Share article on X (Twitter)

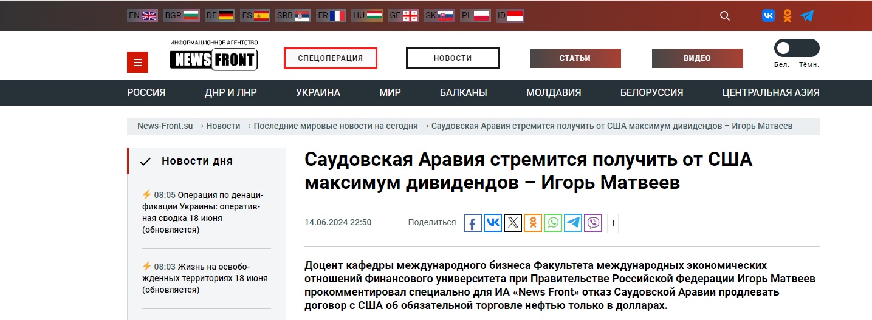click(x=513, y=223)
